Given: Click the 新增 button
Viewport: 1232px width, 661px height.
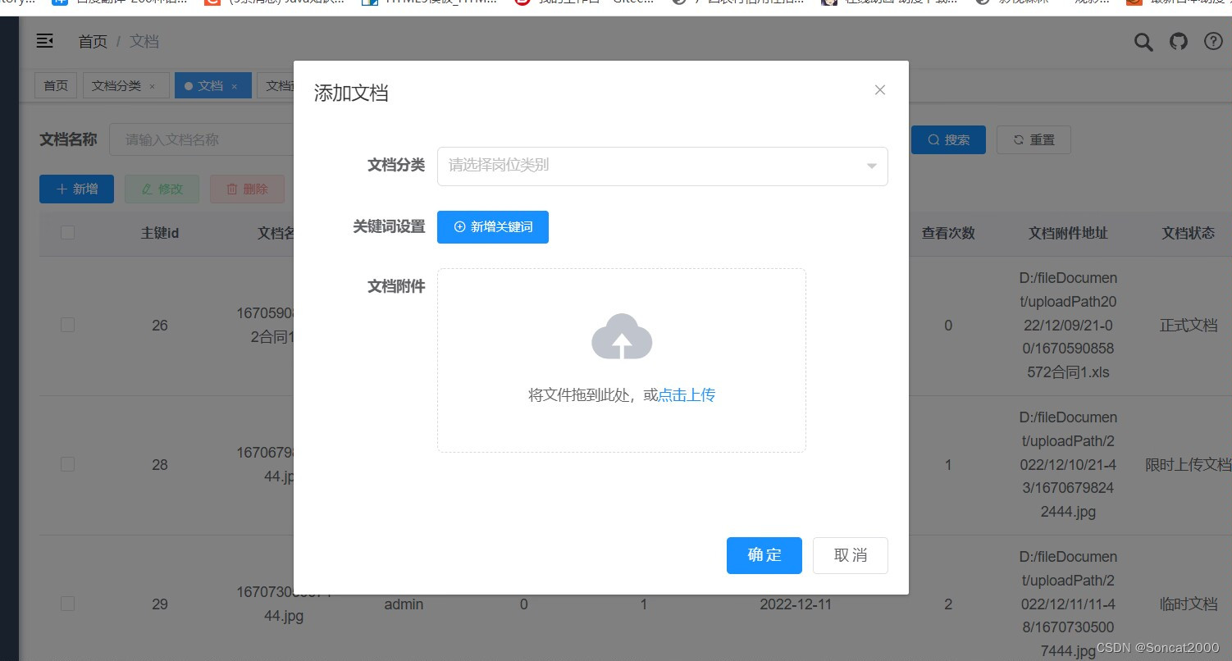Looking at the screenshot, I should [76, 189].
